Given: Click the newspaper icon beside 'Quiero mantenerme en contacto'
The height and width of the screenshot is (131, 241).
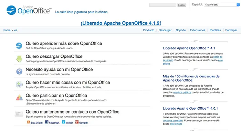Looking at the screenshot, I should 19,114.
